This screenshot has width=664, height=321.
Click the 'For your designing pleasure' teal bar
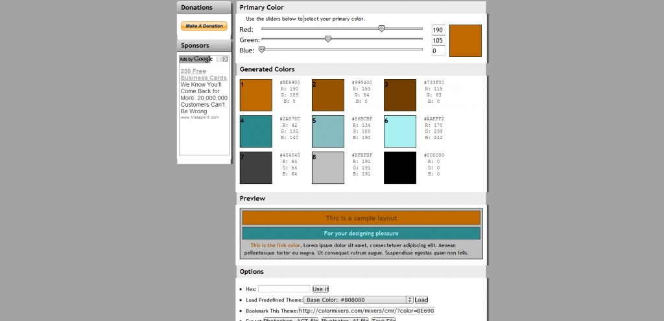point(361,233)
